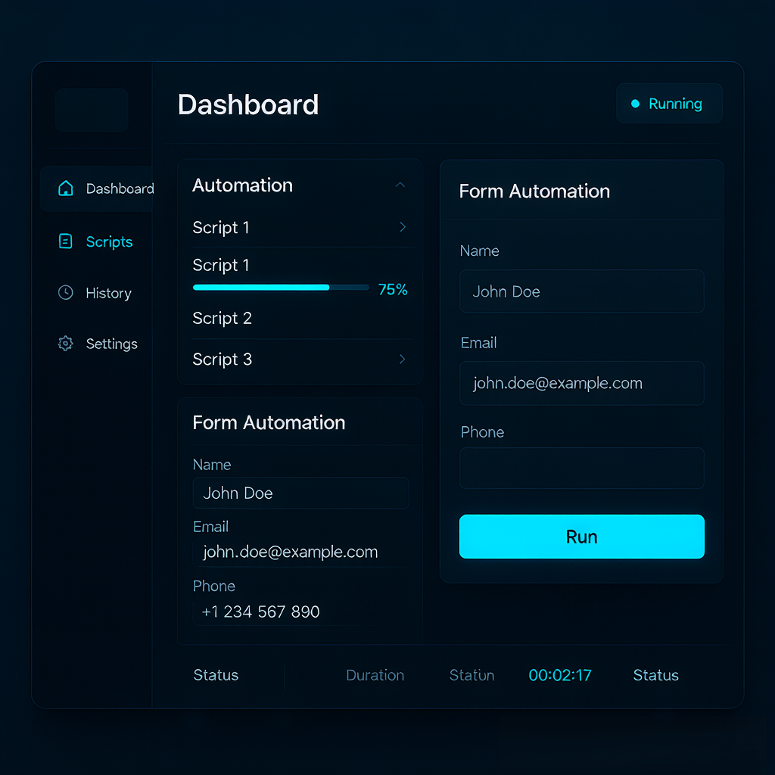This screenshot has height=775, width=775.
Task: Click the Scripts document icon
Action: tap(66, 241)
